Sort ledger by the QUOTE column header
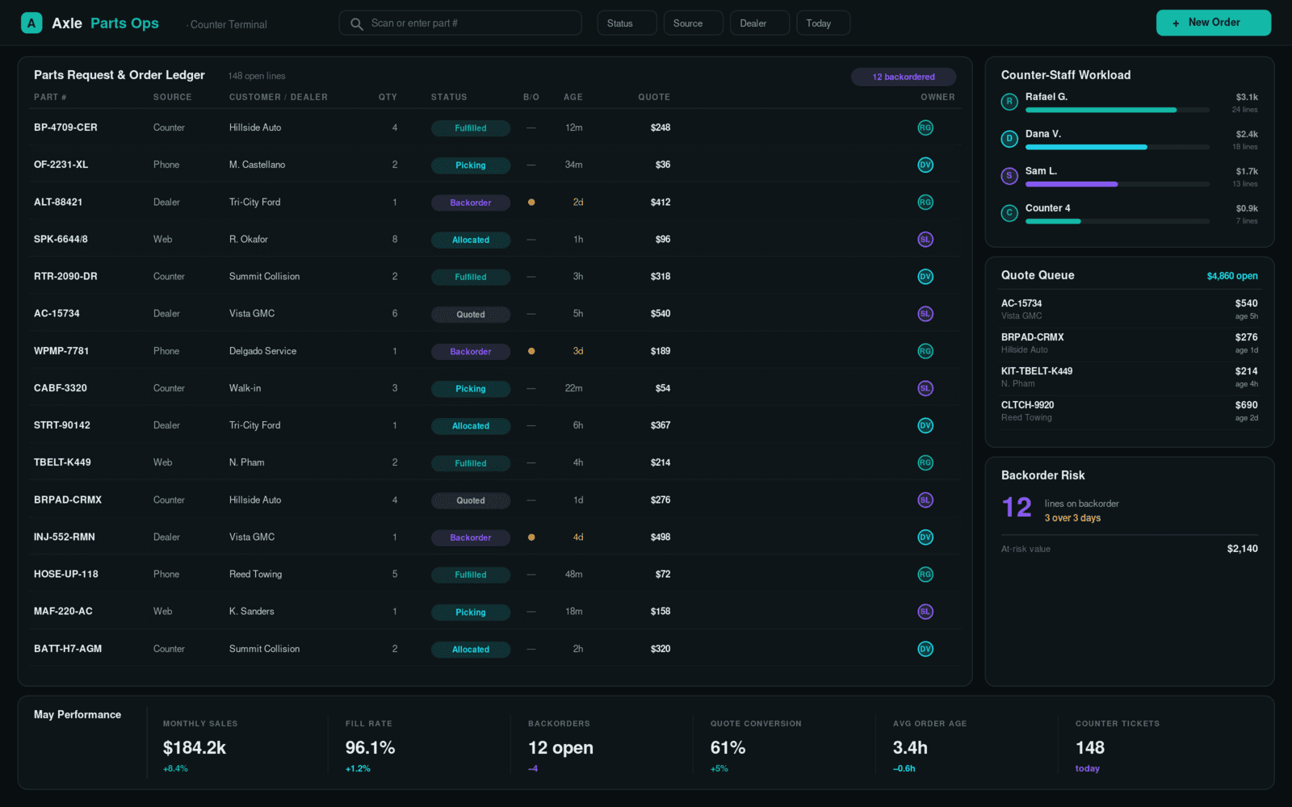This screenshot has width=1292, height=807. coord(654,97)
